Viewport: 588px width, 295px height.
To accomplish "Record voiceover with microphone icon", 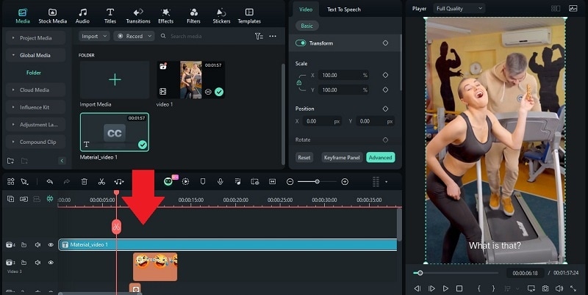I will coord(220,181).
